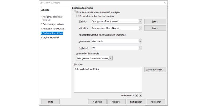This screenshot has width=204, height=106.
Task: Click the next document arrow icon
Action: click(141, 95)
